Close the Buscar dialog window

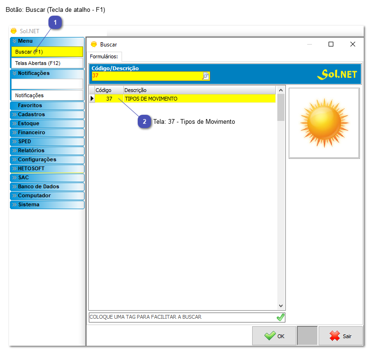pyautogui.click(x=352, y=44)
